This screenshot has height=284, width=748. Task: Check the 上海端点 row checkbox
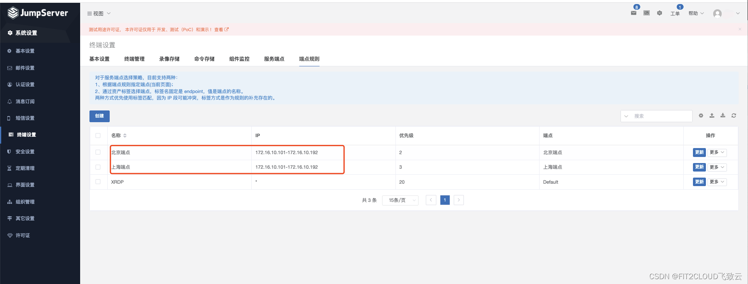tap(98, 167)
